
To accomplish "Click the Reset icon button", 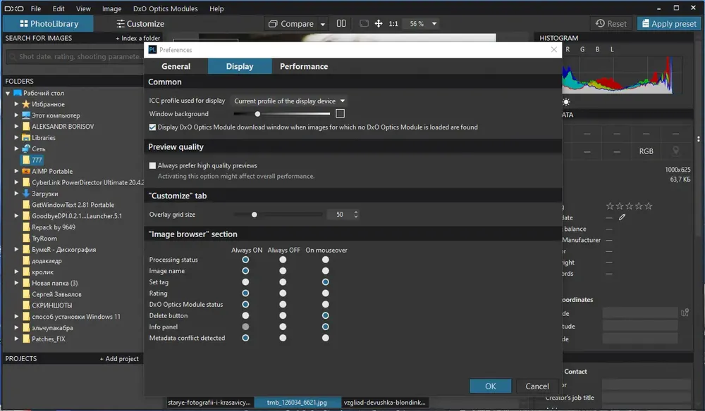I will (611, 23).
